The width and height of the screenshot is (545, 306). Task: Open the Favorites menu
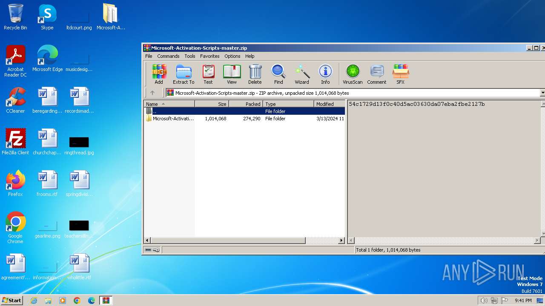(210, 56)
